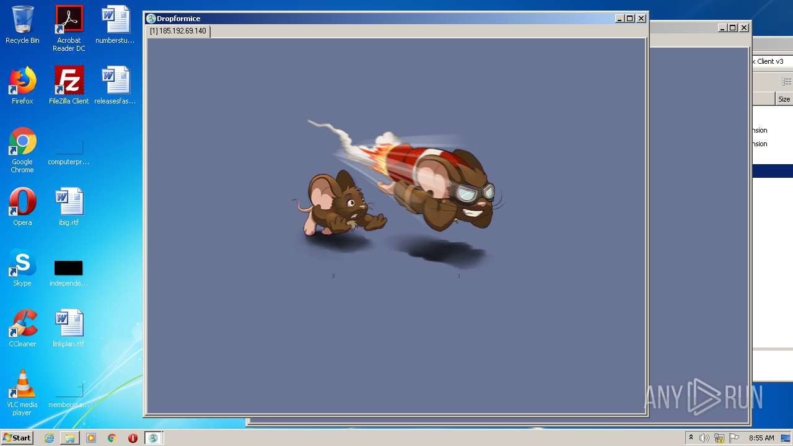793x446 pixels.
Task: Close the second window behind Dropformice
Action: coord(744,28)
